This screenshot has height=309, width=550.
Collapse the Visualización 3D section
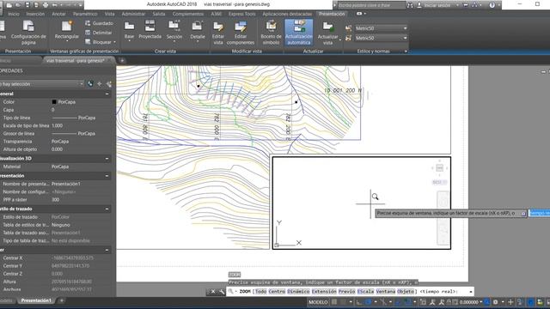point(107,158)
